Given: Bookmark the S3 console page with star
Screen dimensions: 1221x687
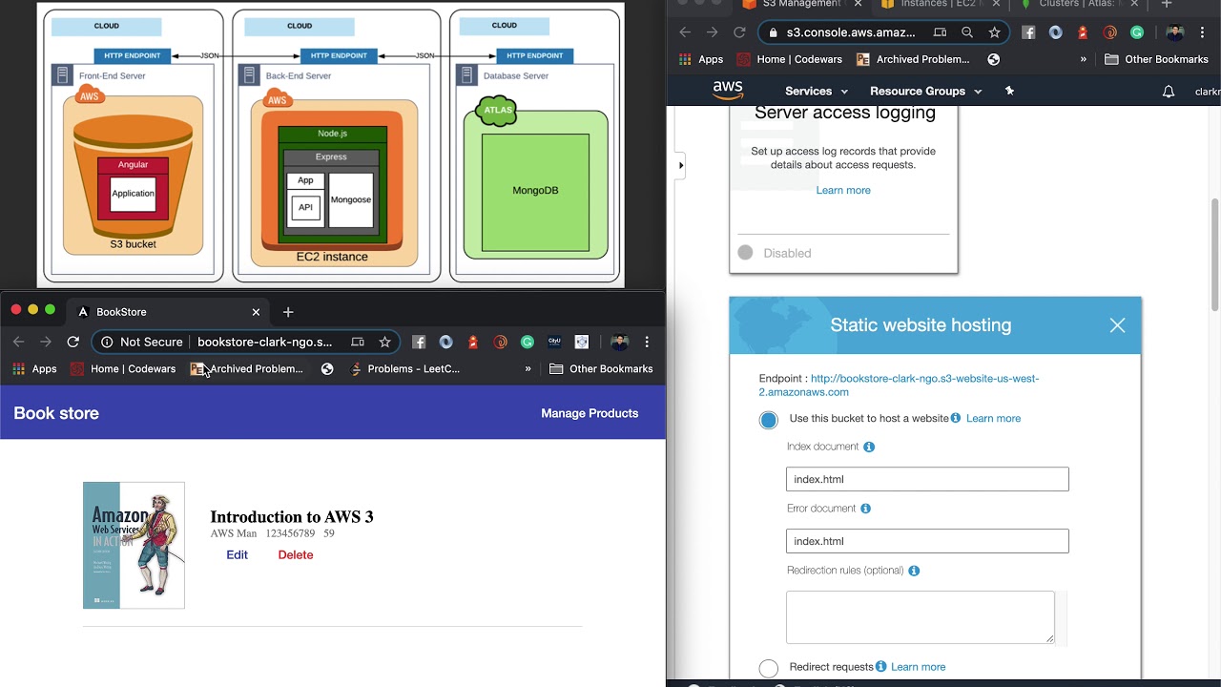Looking at the screenshot, I should (995, 32).
